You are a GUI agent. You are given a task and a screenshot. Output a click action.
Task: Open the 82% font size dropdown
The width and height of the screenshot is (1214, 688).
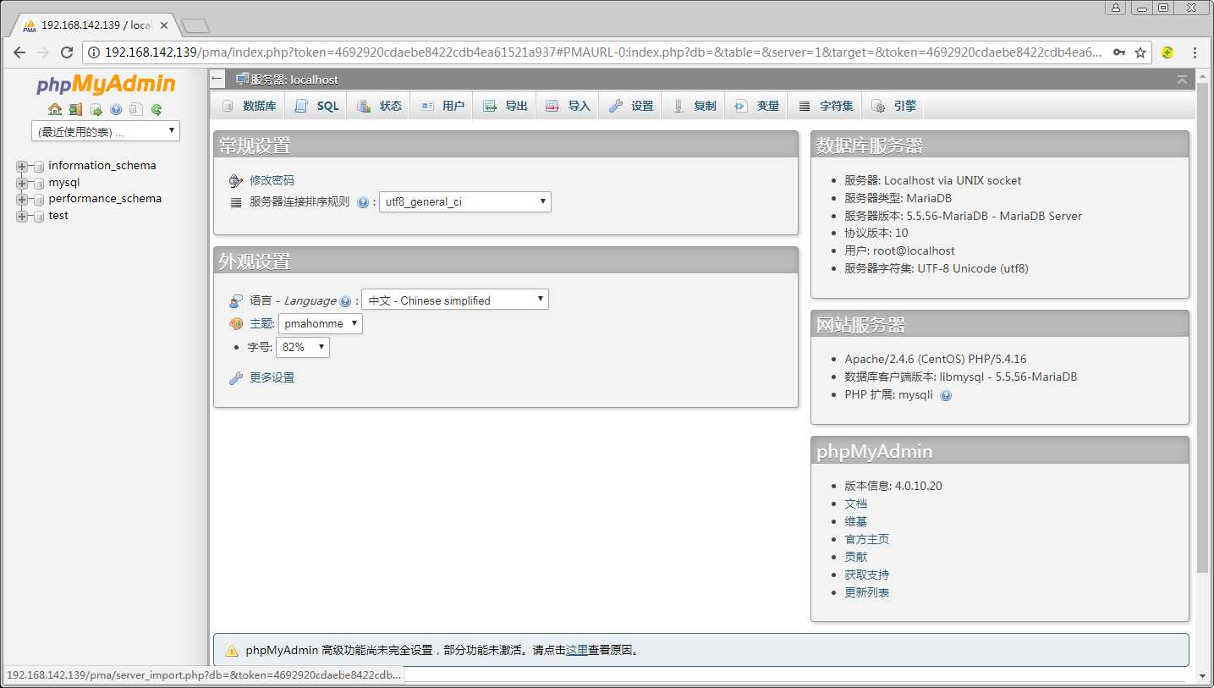[x=302, y=347]
